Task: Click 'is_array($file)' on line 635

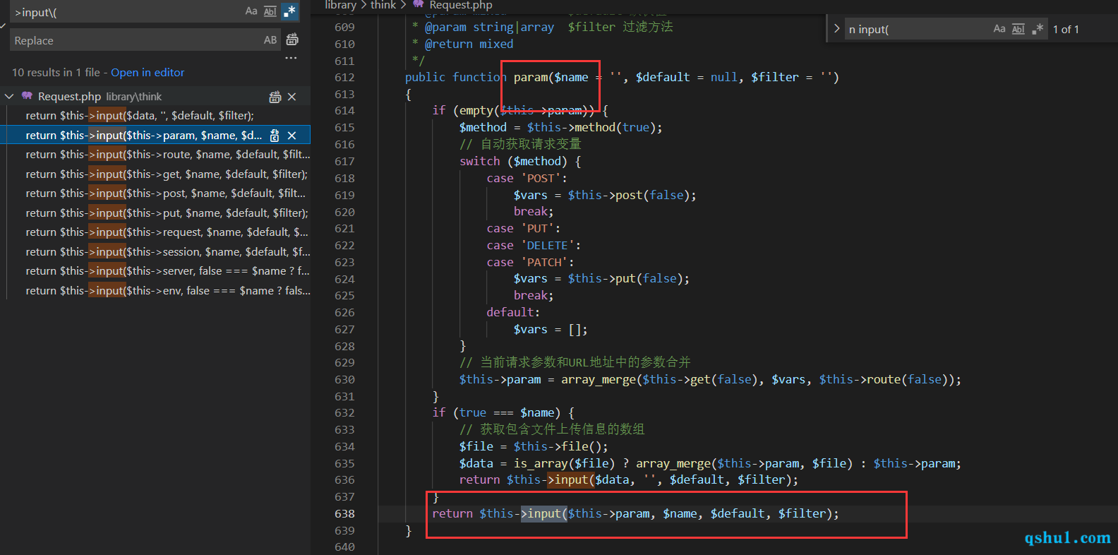Action: pyautogui.click(x=564, y=463)
